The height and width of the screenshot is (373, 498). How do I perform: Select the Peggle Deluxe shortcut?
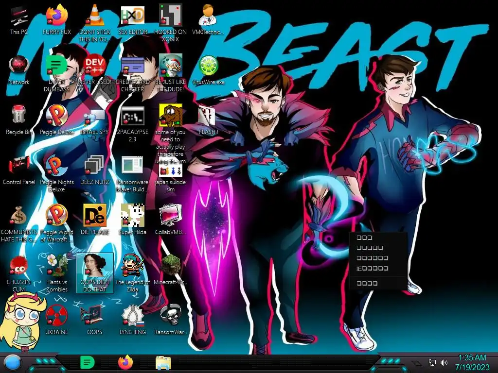tap(56, 120)
